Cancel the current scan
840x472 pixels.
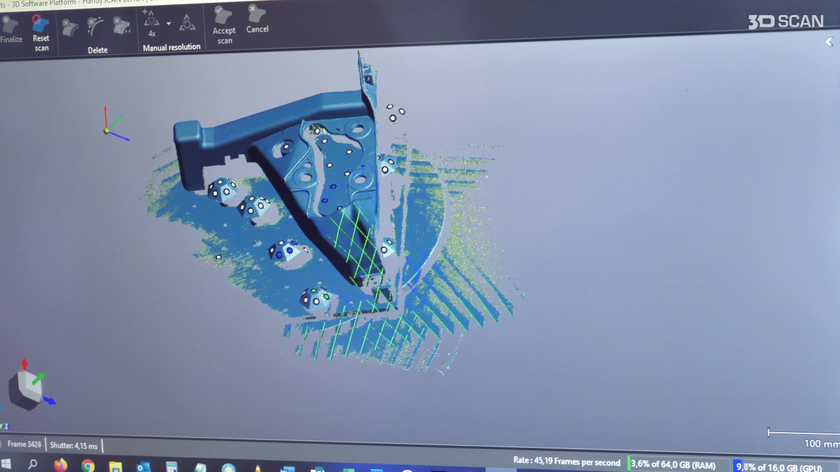pos(257,19)
